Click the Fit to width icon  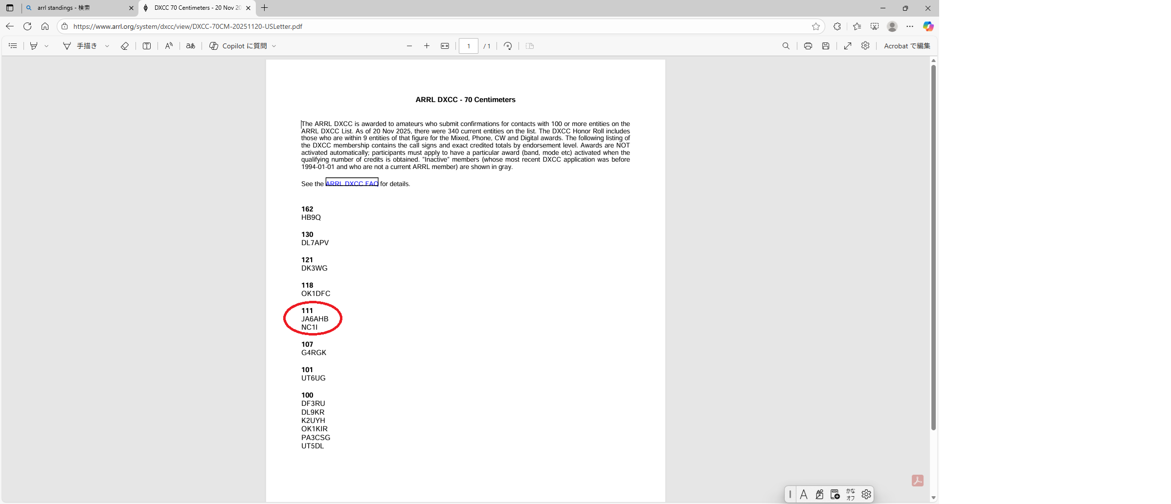445,46
